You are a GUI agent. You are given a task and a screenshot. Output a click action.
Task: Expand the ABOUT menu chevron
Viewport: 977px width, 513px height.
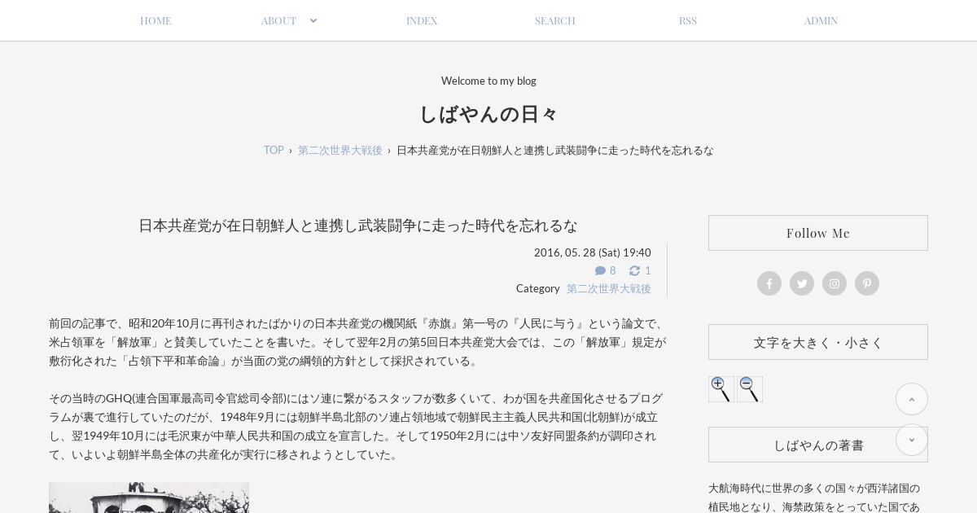pos(313,20)
